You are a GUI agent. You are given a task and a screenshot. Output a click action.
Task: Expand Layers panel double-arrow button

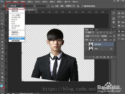(111, 30)
